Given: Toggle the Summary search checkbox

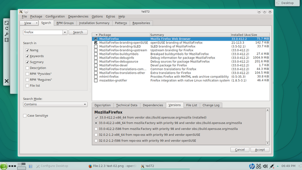Looking at the screenshot, I should (x=27, y=62).
